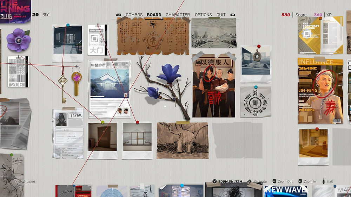Open the COMBOS tab
Image resolution: width=351 pixels, height=197 pixels.
tap(134, 15)
